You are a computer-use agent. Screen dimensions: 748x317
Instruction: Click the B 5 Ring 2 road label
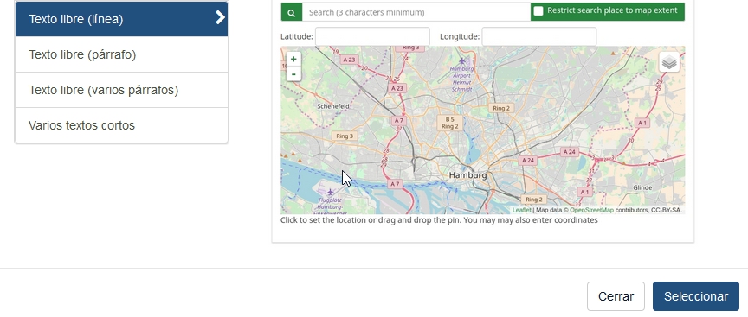pos(450,123)
